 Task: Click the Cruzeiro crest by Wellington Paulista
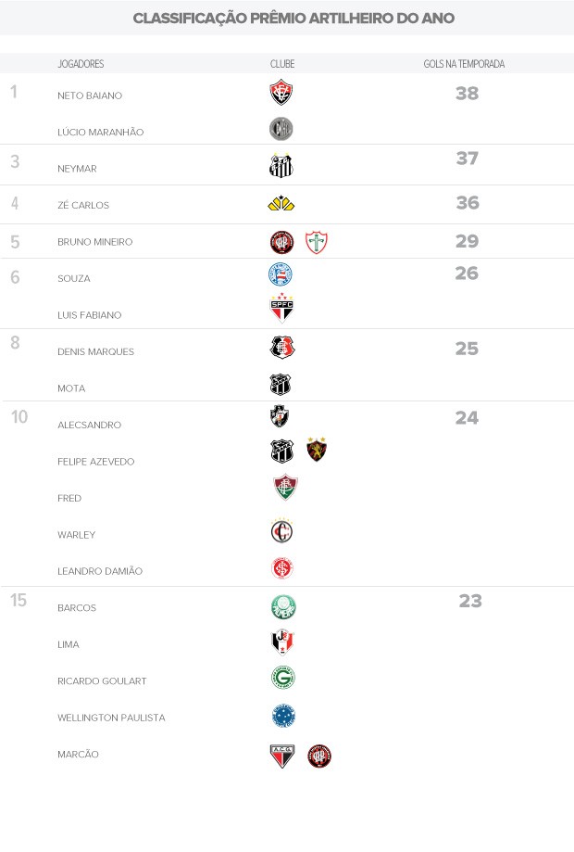(283, 716)
